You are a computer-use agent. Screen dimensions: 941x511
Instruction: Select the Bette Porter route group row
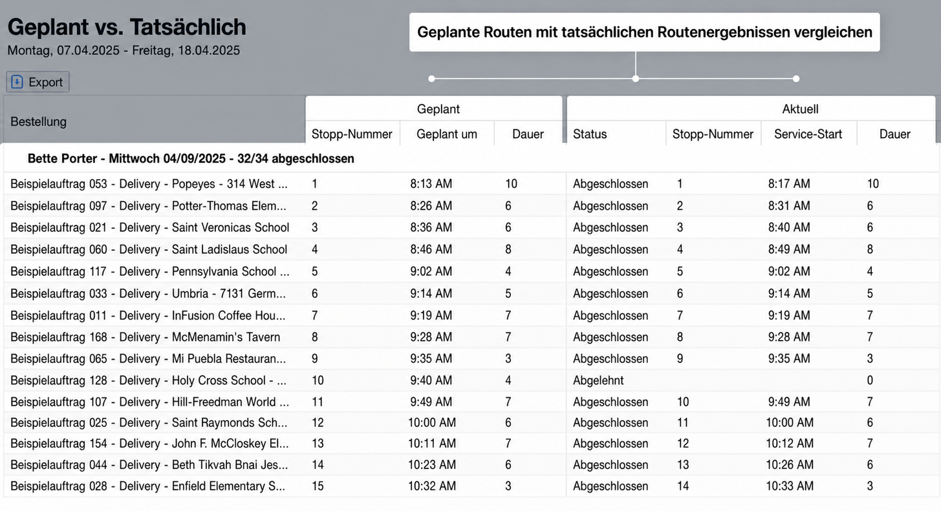470,158
